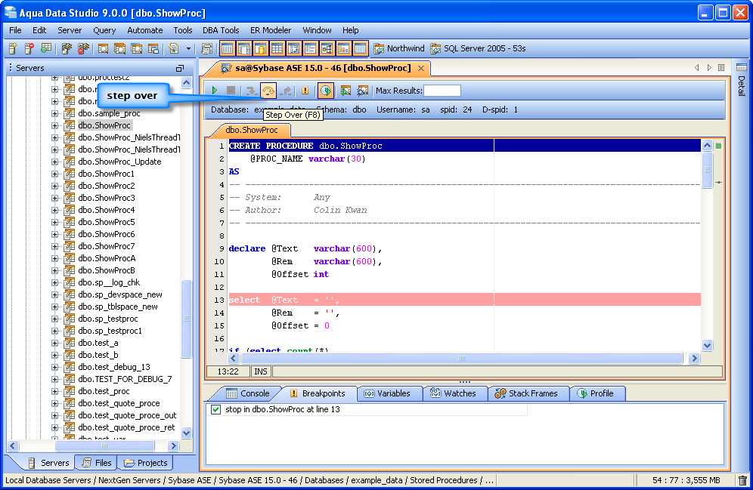Switch to the Console tab

tap(248, 393)
